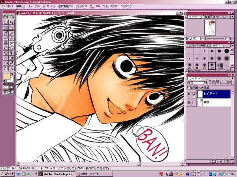237x177 pixels.
Task: Expand taskbar quick launch chevron
Action: pyautogui.click(x=36, y=173)
